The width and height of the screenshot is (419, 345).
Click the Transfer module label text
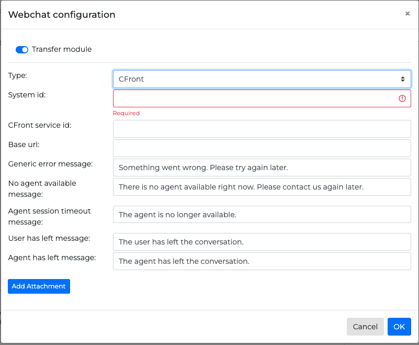[x=62, y=49]
